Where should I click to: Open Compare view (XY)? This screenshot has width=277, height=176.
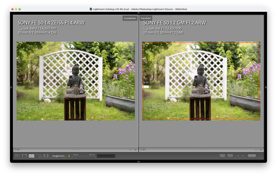tap(31, 156)
